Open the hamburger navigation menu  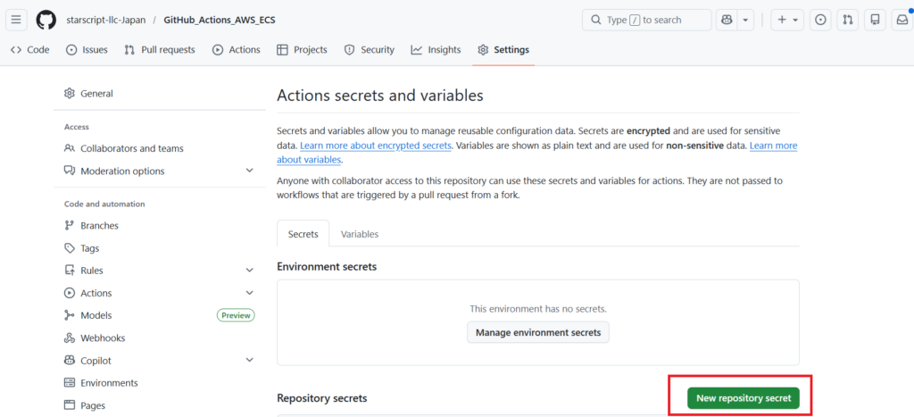click(17, 20)
